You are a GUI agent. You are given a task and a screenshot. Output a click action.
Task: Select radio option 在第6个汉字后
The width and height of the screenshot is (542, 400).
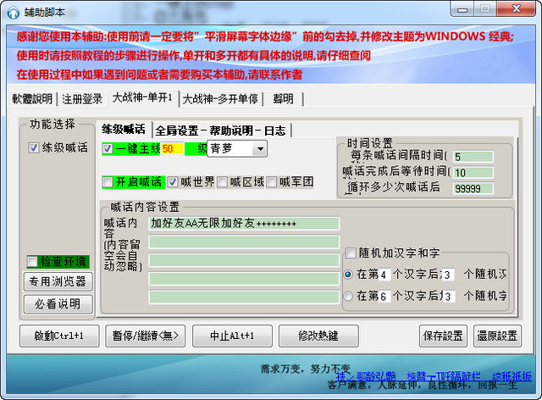pos(348,297)
